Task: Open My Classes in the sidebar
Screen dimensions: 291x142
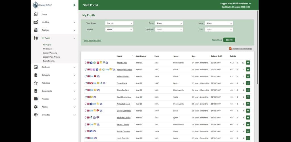Action: point(48,49)
